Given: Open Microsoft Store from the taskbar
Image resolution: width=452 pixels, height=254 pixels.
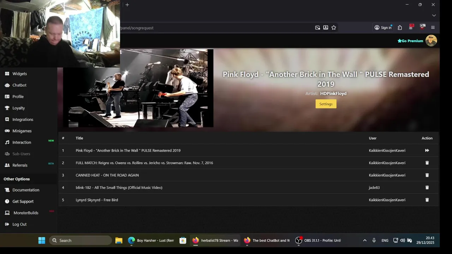Looking at the screenshot, I should (x=183, y=241).
